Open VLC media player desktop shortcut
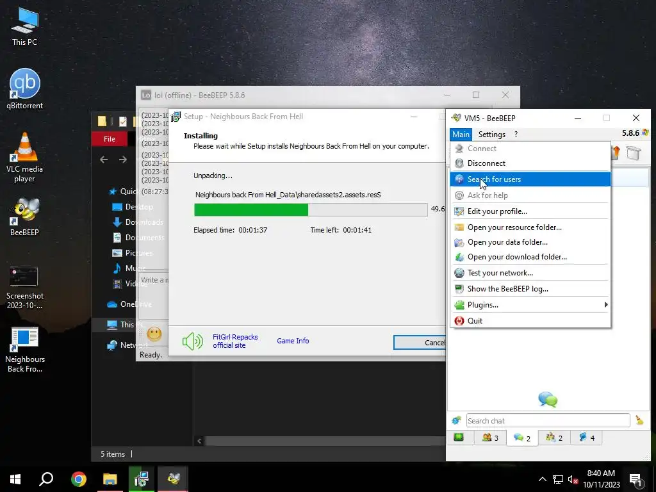The image size is (656, 492). [x=25, y=158]
